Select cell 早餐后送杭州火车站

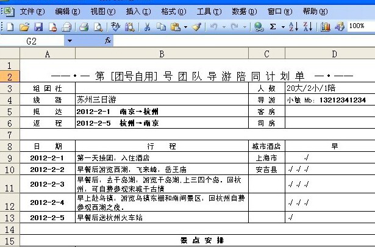(162, 217)
